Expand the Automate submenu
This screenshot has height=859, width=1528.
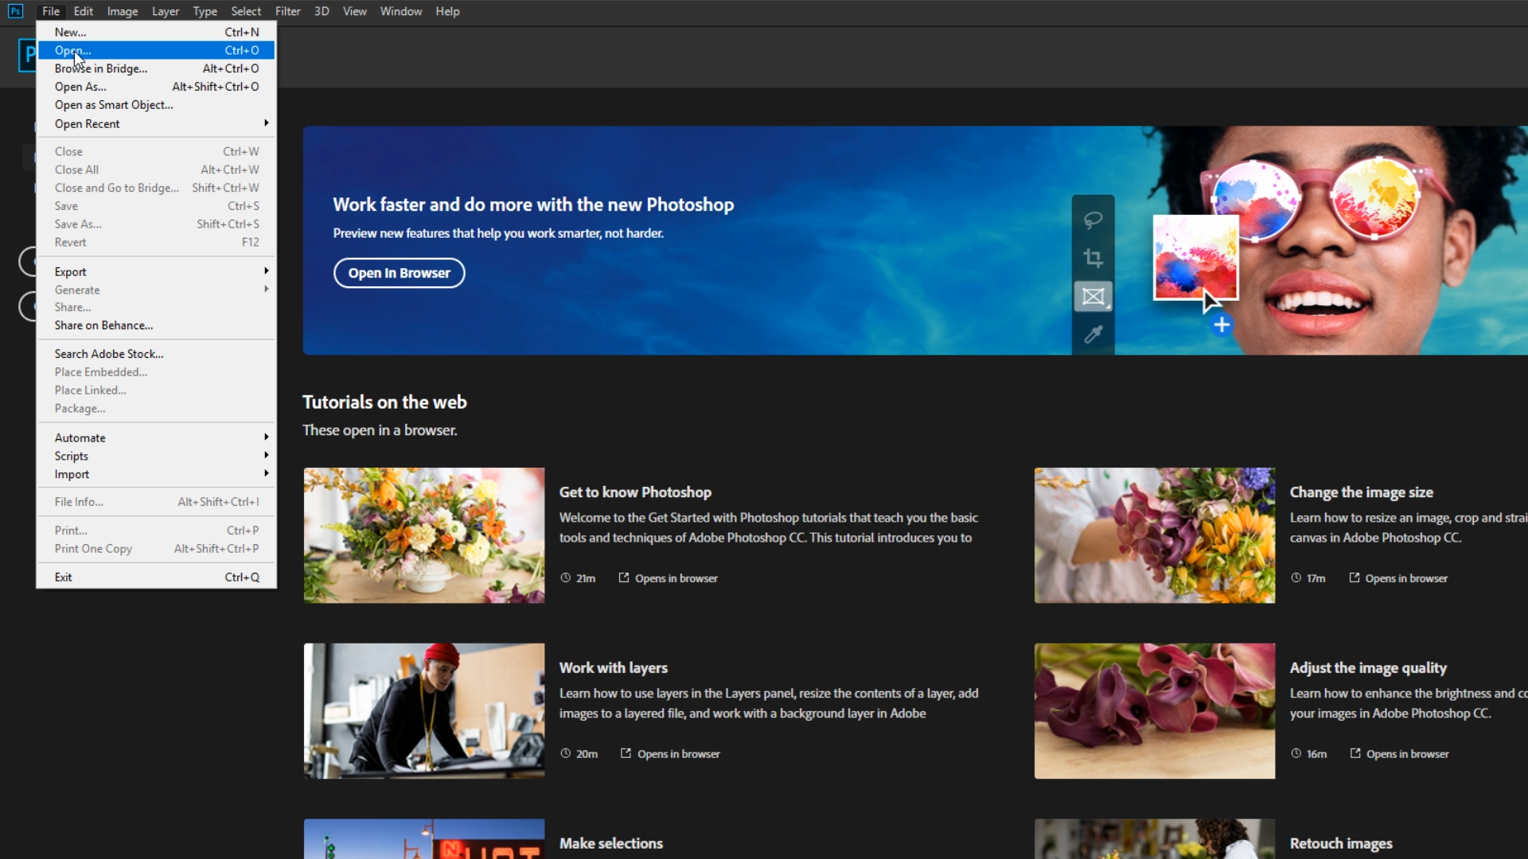[156, 437]
